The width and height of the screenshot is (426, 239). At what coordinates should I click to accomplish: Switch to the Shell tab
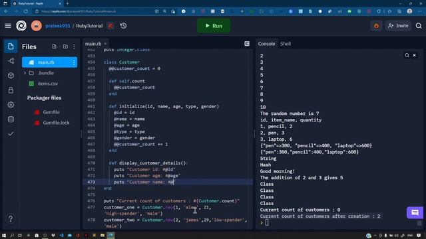point(286,44)
